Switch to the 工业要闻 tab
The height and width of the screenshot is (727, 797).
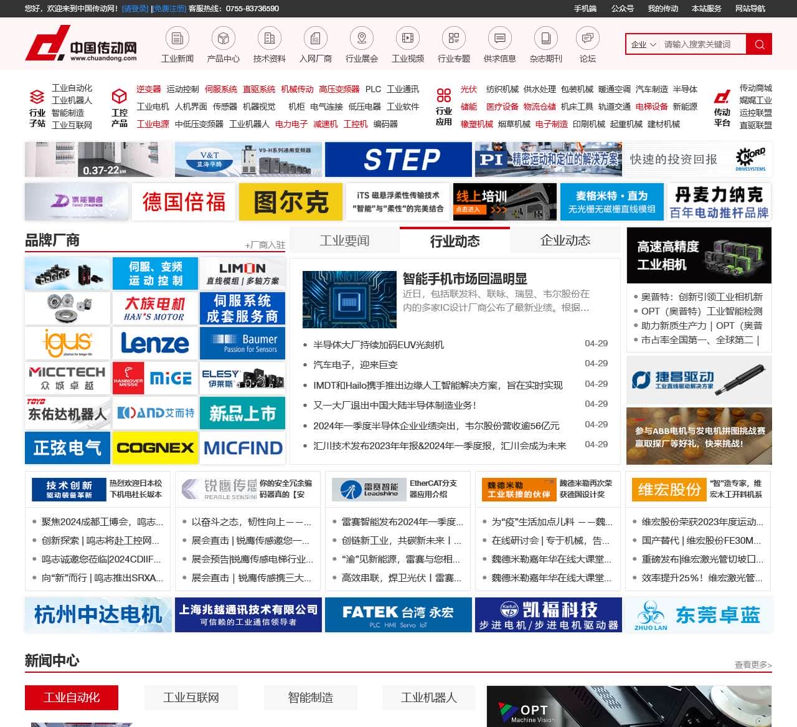coord(346,240)
